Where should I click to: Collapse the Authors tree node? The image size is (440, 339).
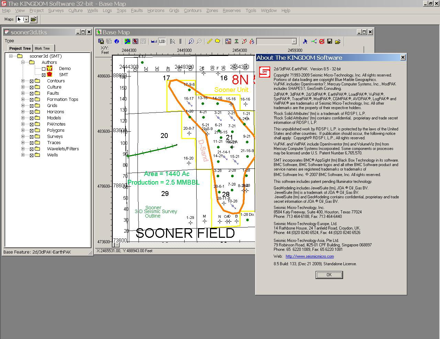(23, 62)
